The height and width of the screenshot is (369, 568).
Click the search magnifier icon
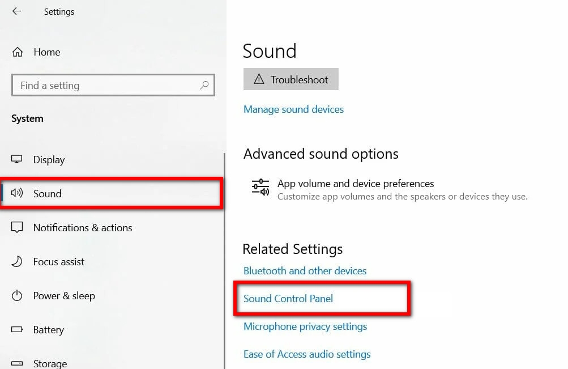(204, 86)
